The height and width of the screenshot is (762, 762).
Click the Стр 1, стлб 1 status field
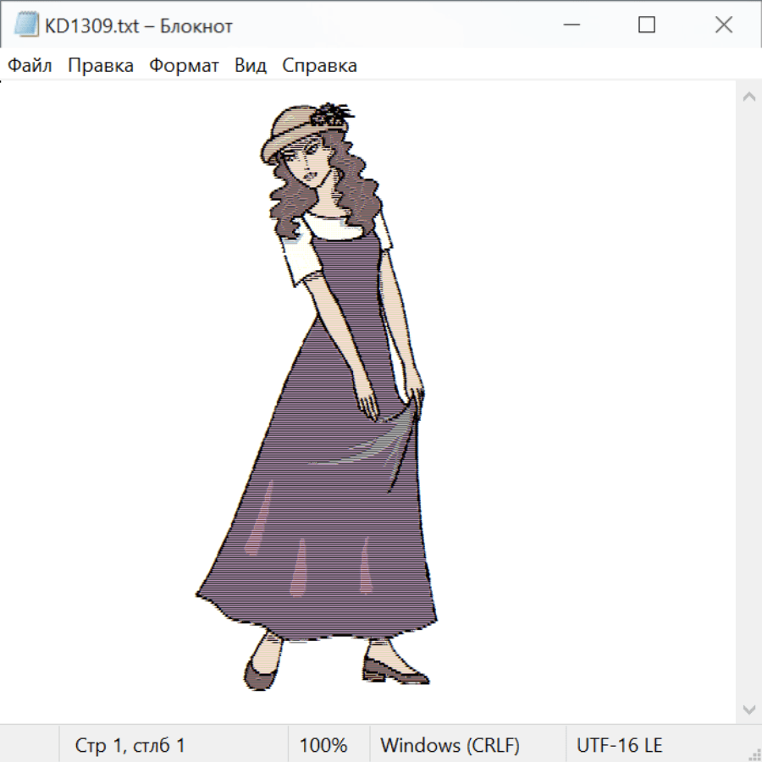(x=130, y=746)
